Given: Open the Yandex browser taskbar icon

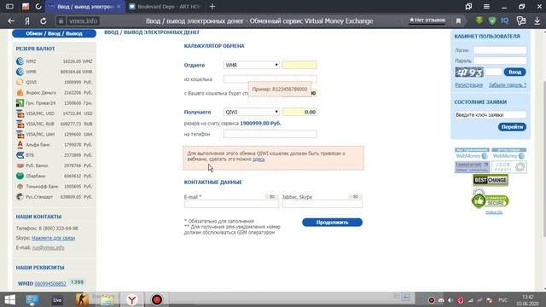Looking at the screenshot, I should click(x=132, y=299).
